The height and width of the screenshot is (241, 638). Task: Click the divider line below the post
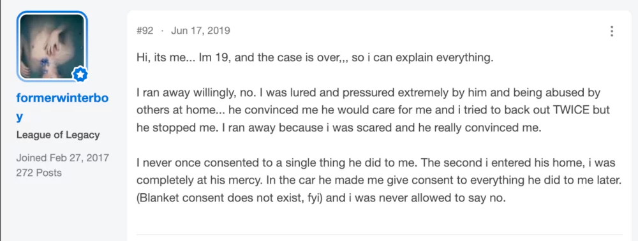coord(379,235)
